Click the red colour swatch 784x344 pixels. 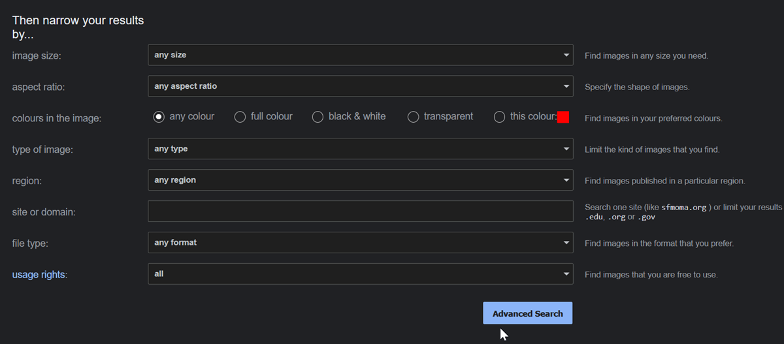click(564, 117)
